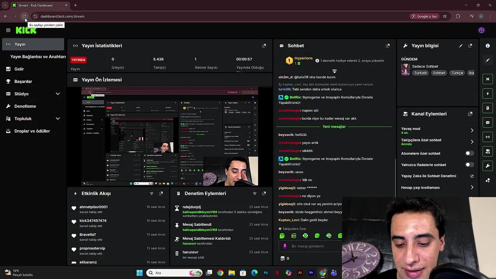Viewport: 496px width, 279px height.
Task: Enable Yalnızca ifadelerle sohbet switch
Action: tap(469, 165)
